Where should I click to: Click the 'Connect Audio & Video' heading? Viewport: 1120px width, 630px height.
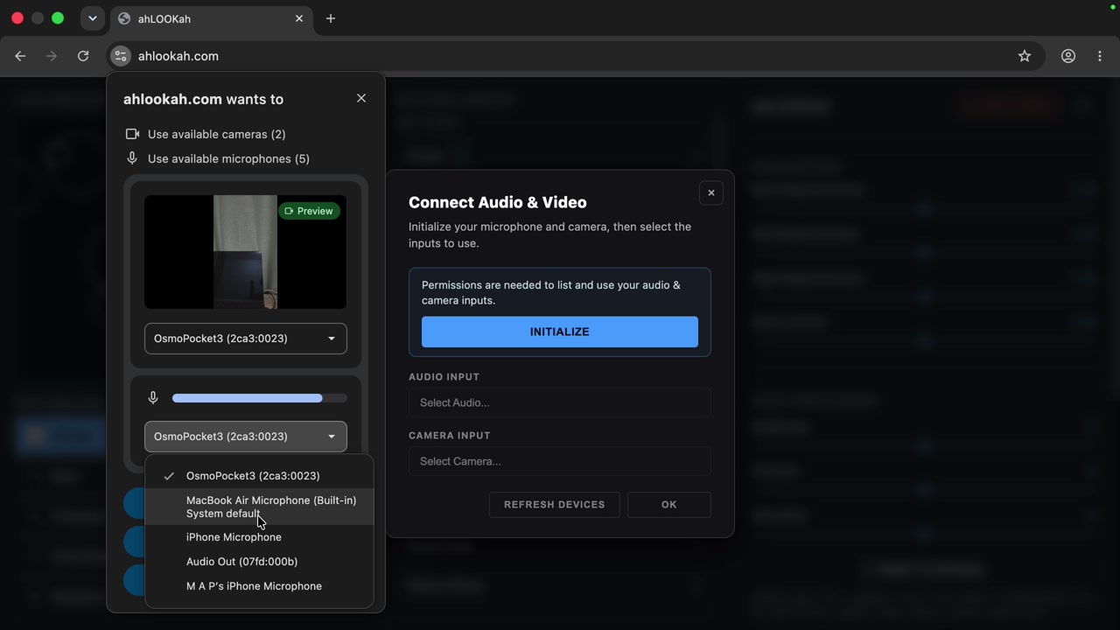tap(498, 202)
